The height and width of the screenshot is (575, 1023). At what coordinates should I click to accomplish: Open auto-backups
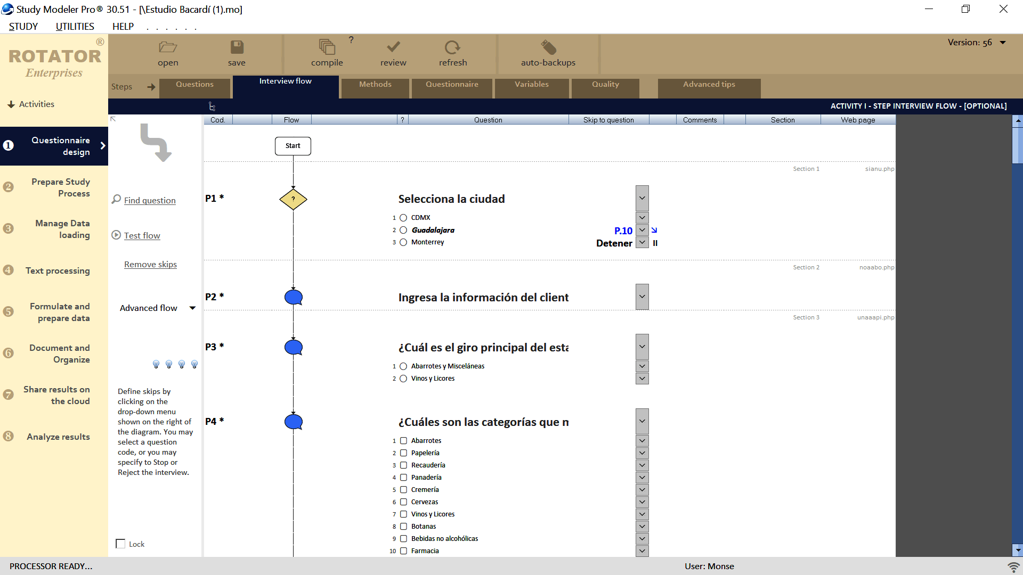[x=548, y=53]
